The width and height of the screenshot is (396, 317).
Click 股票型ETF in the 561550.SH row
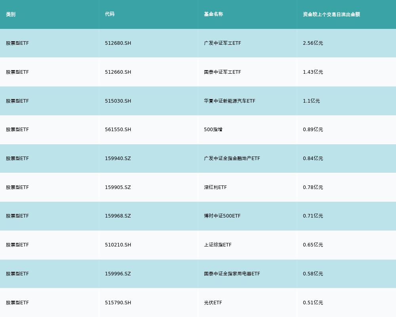coord(17,130)
